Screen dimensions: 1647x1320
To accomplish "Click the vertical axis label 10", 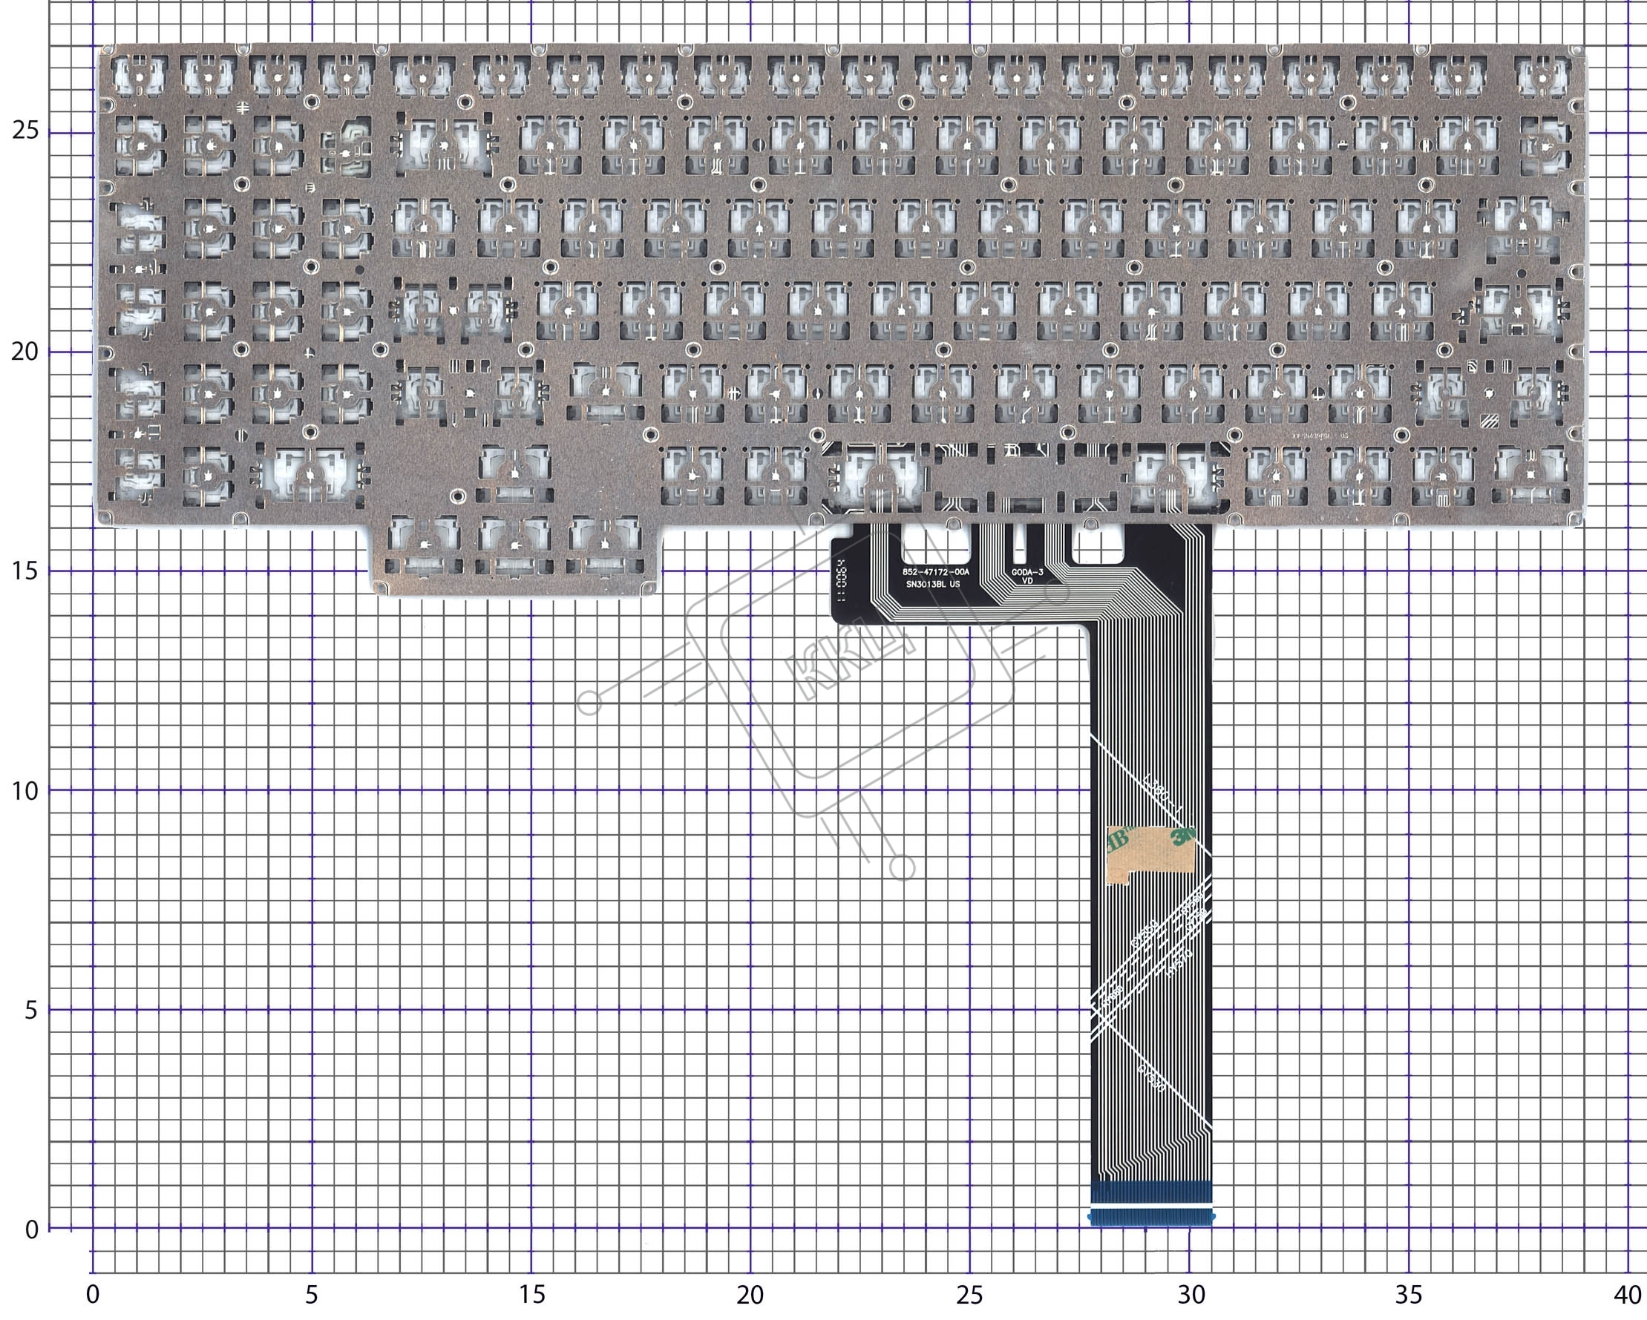I will click(x=25, y=791).
